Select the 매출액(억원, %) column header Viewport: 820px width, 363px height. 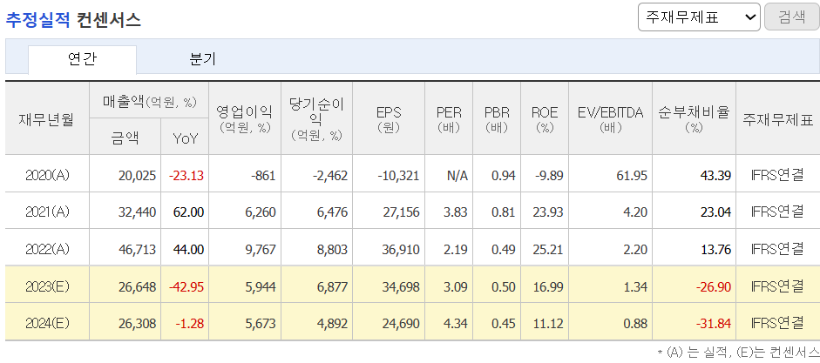coord(148,100)
